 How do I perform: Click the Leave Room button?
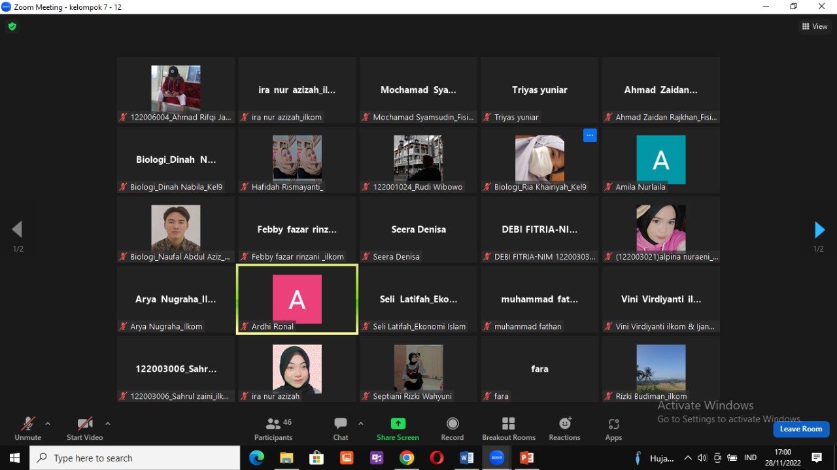[800, 429]
